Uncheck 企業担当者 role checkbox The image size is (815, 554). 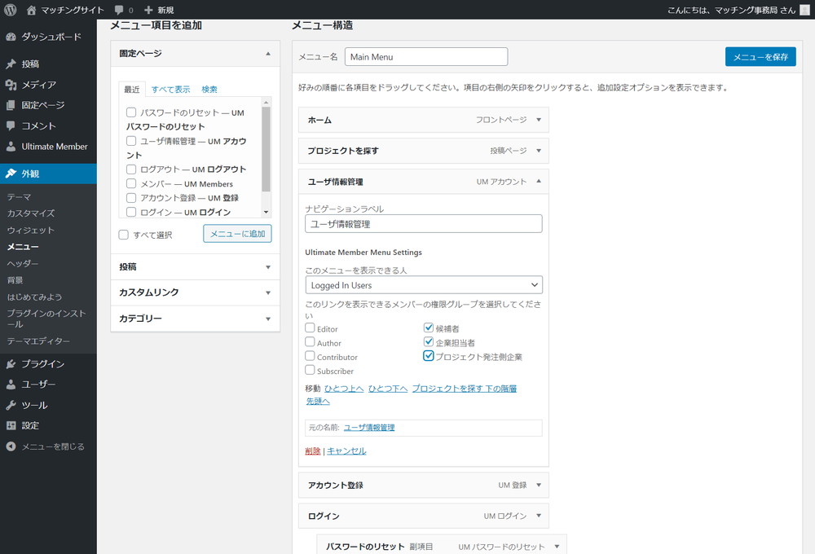point(429,342)
